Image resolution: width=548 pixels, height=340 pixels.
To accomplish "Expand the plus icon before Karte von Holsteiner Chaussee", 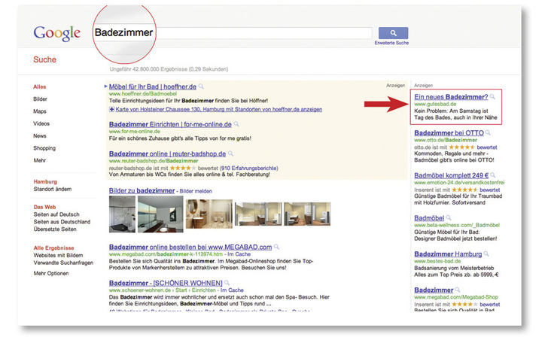I will click(111, 109).
